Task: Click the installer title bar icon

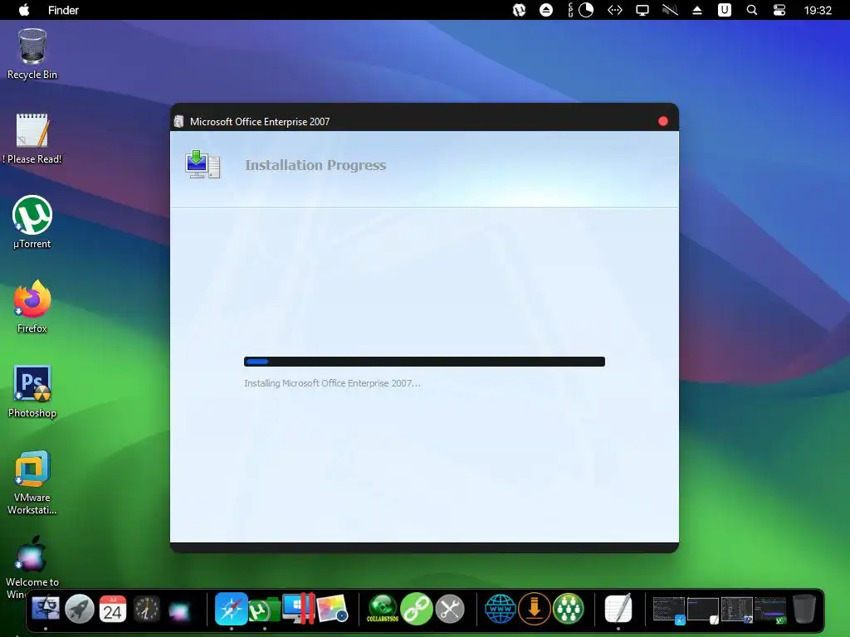Action: point(179,121)
